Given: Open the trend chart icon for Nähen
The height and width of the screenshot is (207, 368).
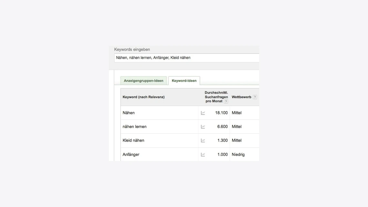Looking at the screenshot, I should [203, 113].
